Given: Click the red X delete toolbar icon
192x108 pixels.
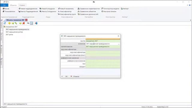Looking at the screenshot, I should tap(24, 23).
